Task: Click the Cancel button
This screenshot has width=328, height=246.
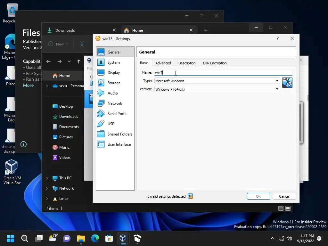Action: point(284,196)
